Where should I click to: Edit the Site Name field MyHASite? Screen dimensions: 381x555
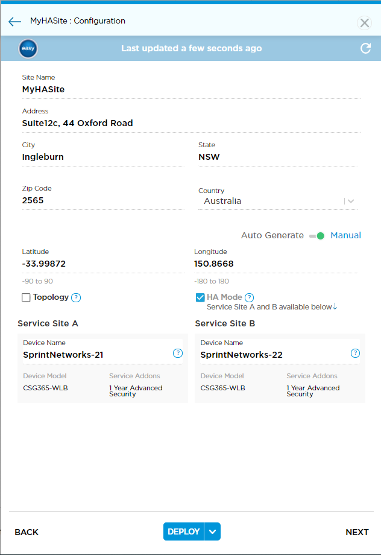pos(191,89)
